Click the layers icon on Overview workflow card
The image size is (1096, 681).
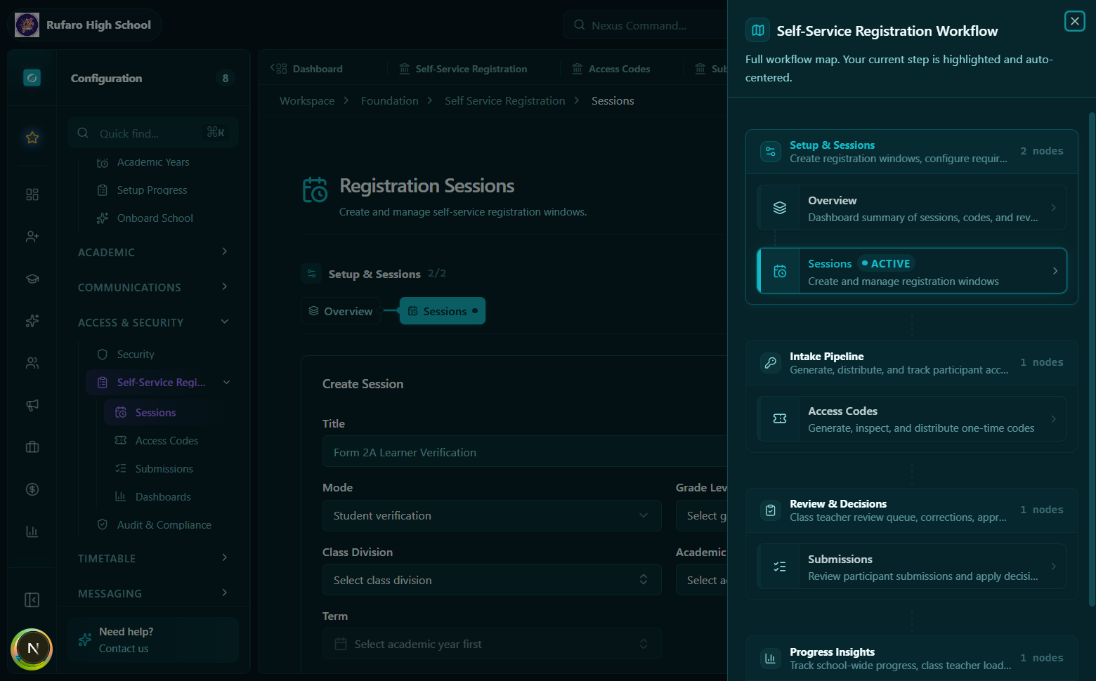(780, 208)
